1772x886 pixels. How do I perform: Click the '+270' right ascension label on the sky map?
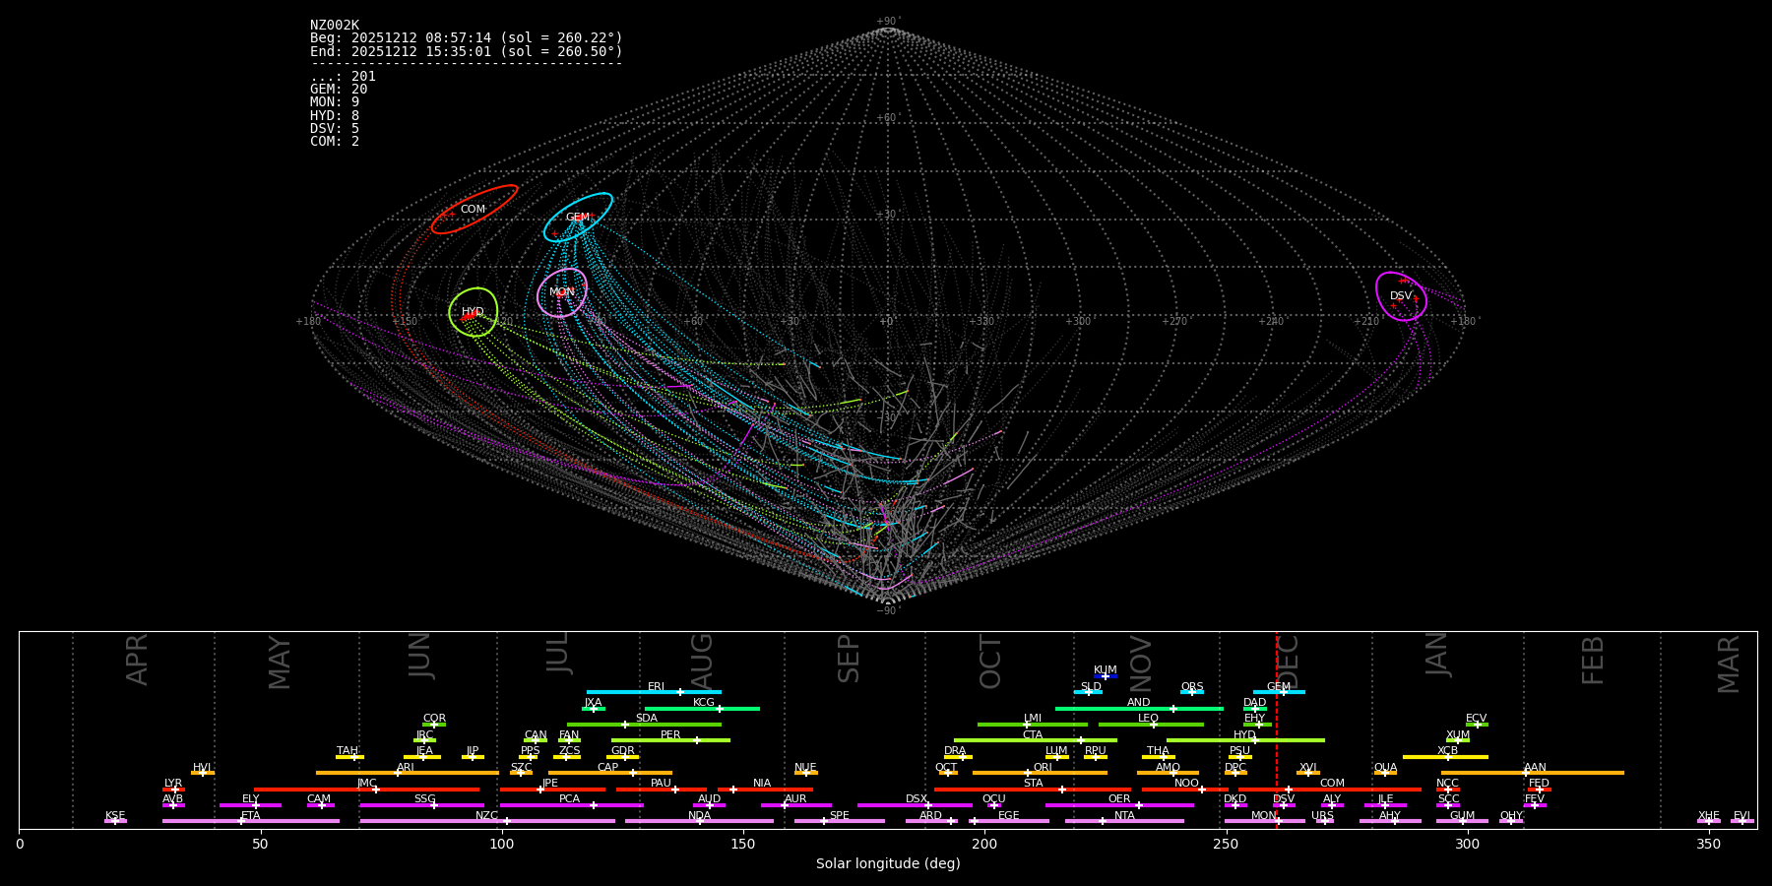click(1174, 322)
